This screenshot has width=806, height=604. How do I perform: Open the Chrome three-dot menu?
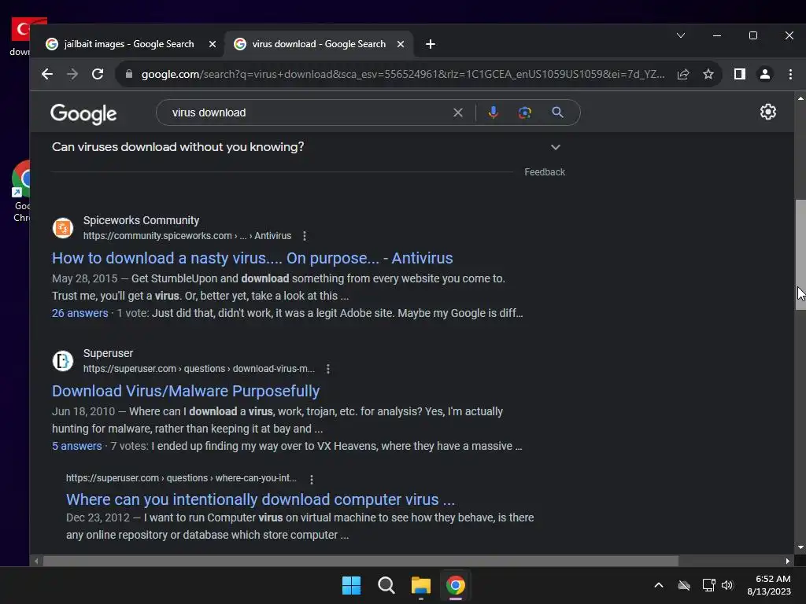click(790, 74)
